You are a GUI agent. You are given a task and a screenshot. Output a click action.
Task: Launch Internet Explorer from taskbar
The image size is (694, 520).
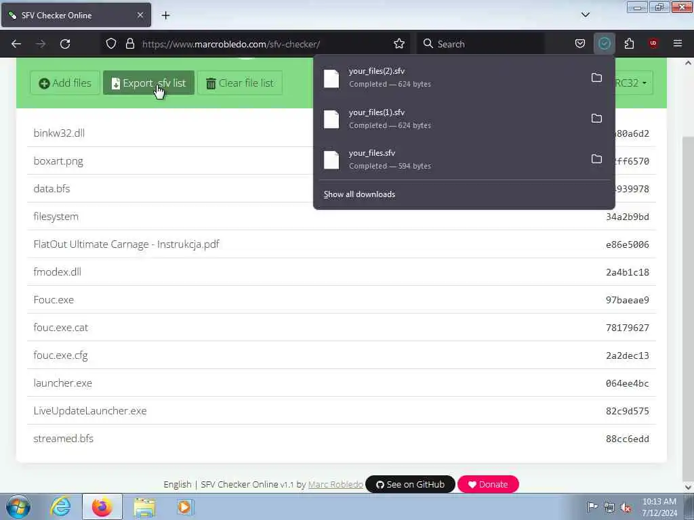point(60,506)
